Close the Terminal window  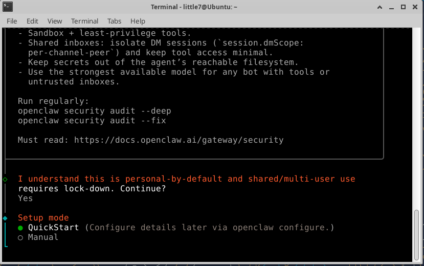pyautogui.click(x=415, y=7)
